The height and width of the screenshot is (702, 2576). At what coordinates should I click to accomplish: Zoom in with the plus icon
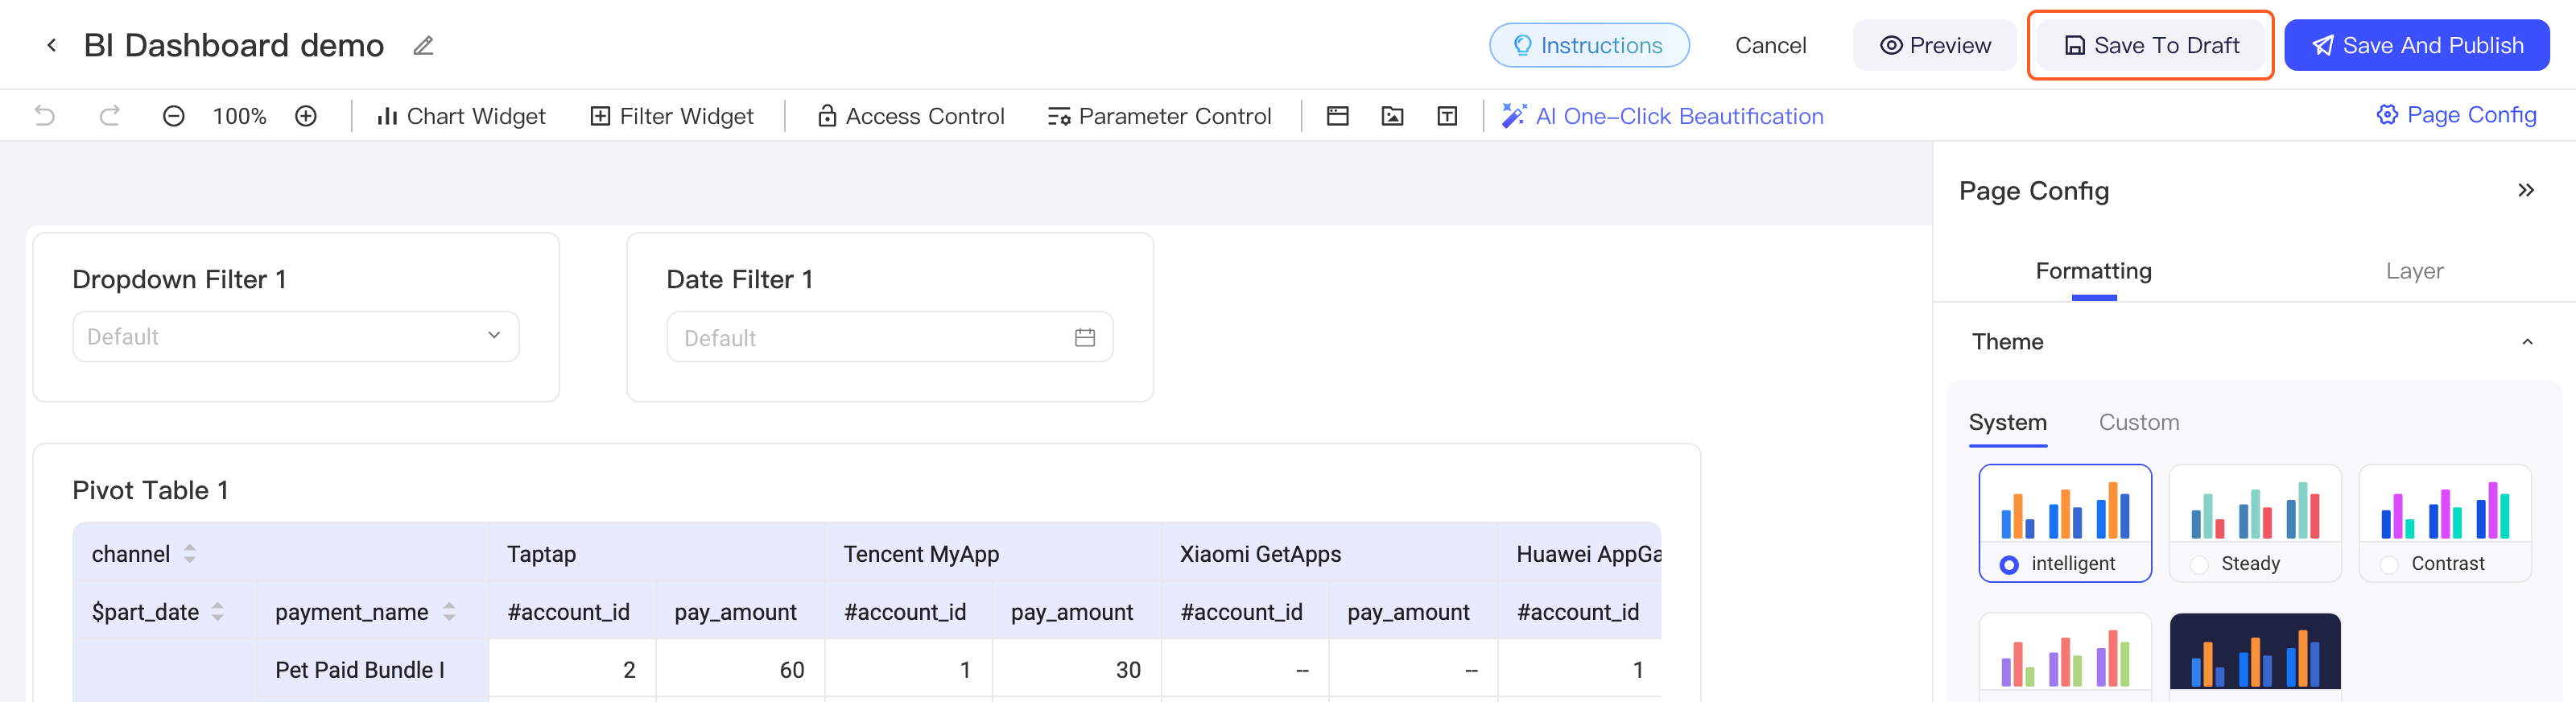(x=306, y=116)
